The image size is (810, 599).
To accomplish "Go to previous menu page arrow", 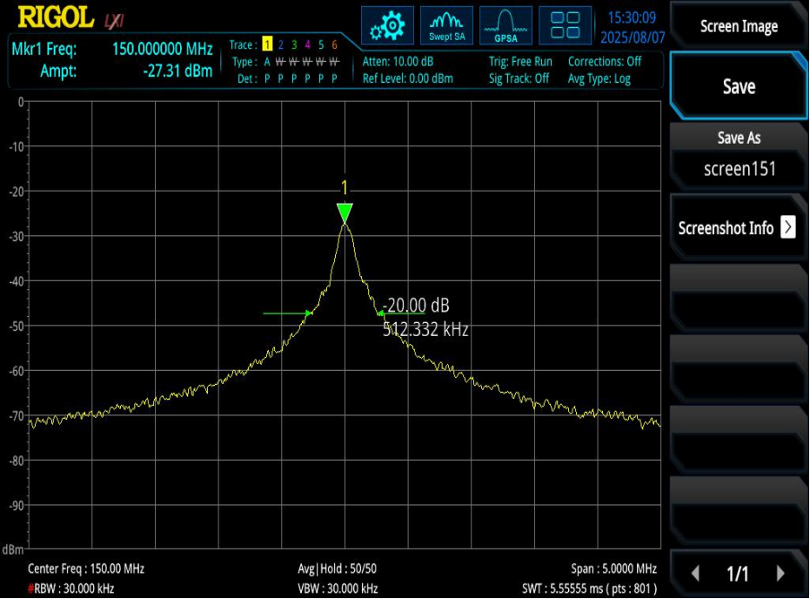I will click(x=695, y=574).
